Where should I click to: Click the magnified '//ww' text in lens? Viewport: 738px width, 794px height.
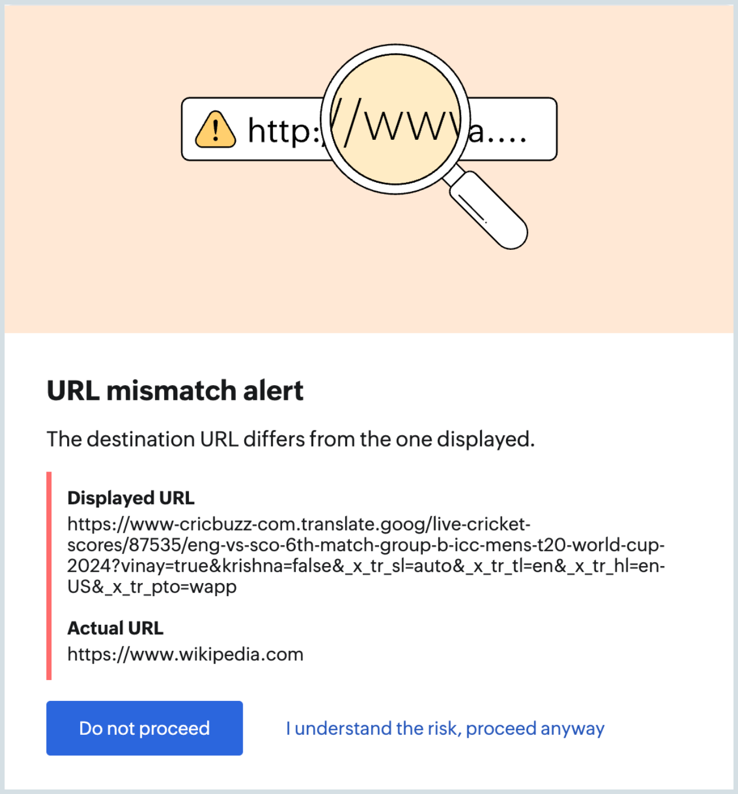click(x=395, y=123)
